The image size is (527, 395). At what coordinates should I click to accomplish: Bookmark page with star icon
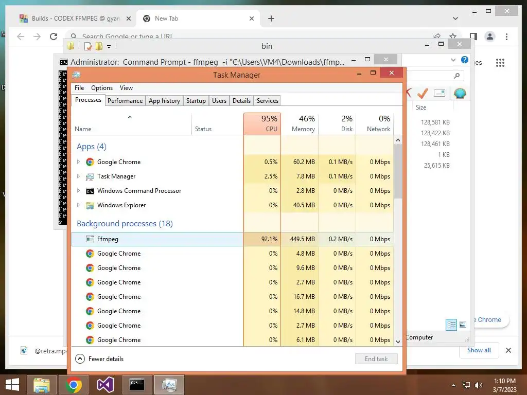tap(453, 35)
